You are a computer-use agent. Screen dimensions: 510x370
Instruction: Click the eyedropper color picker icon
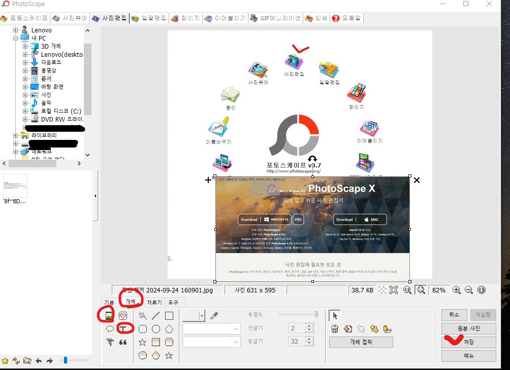214,315
